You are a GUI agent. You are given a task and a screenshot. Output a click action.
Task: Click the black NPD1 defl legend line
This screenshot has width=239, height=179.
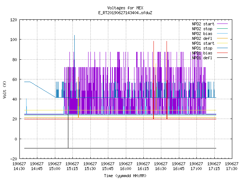222,58
